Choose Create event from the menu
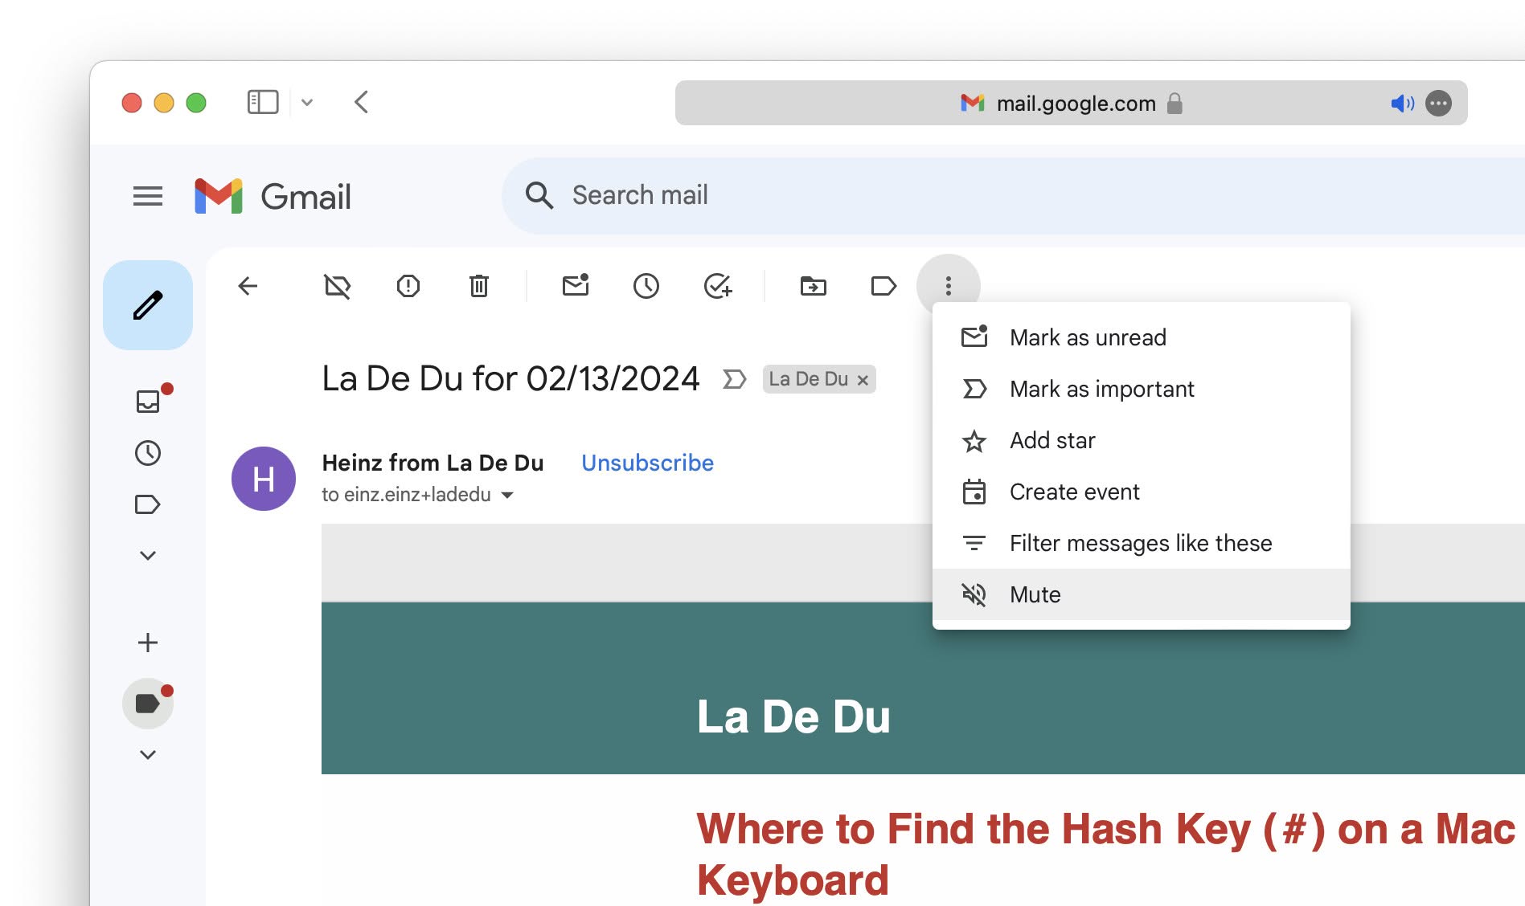 [1142, 492]
